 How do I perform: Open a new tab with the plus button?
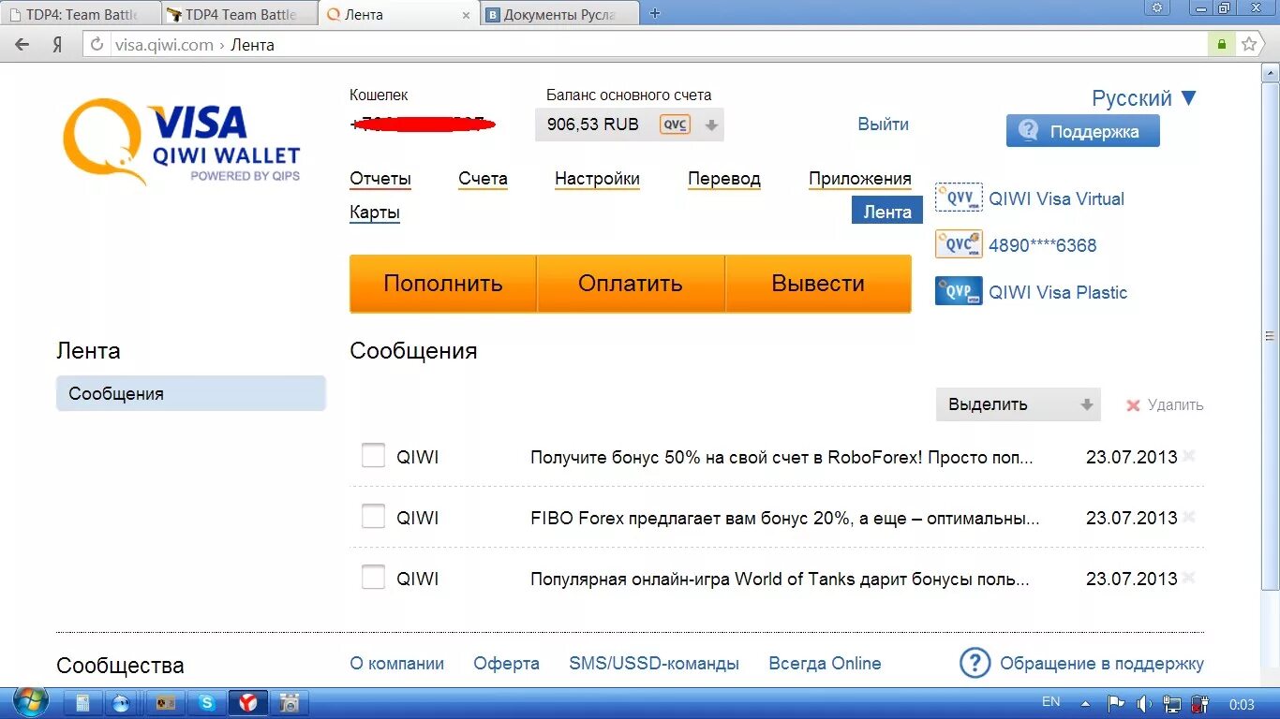(x=655, y=13)
